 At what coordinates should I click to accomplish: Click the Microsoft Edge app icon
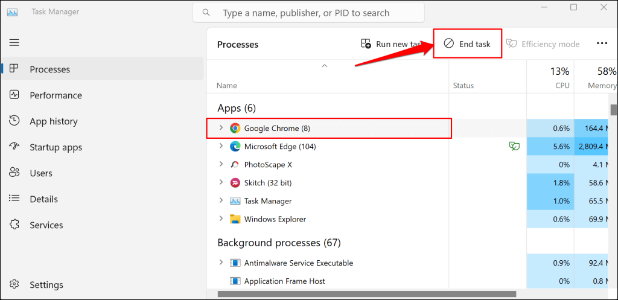[x=235, y=146]
